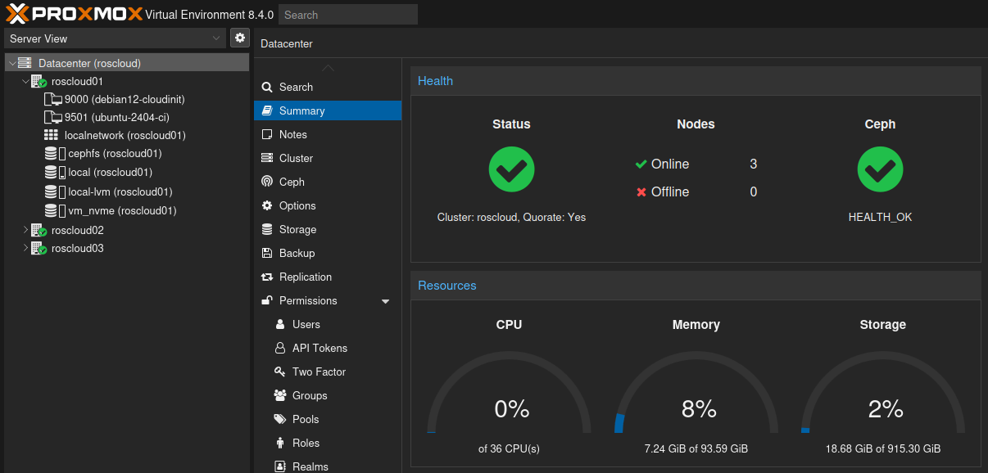Click the Health panel header
The image size is (988, 473).
[x=696, y=81]
